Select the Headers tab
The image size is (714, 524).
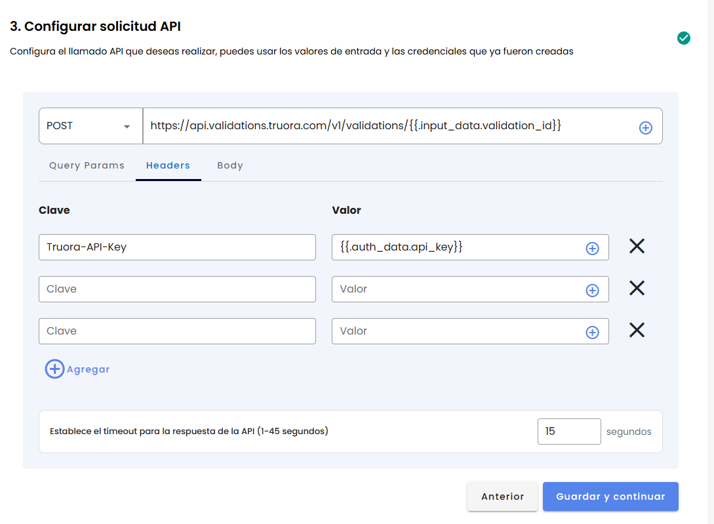tap(168, 165)
